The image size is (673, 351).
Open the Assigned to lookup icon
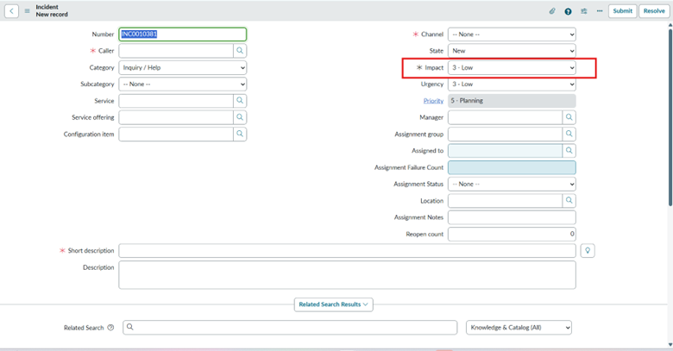[x=569, y=151]
